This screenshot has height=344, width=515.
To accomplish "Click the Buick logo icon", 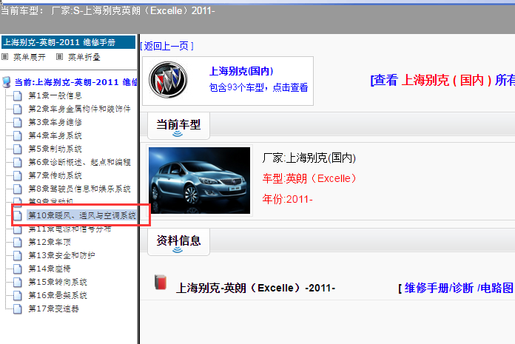I will coord(168,80).
